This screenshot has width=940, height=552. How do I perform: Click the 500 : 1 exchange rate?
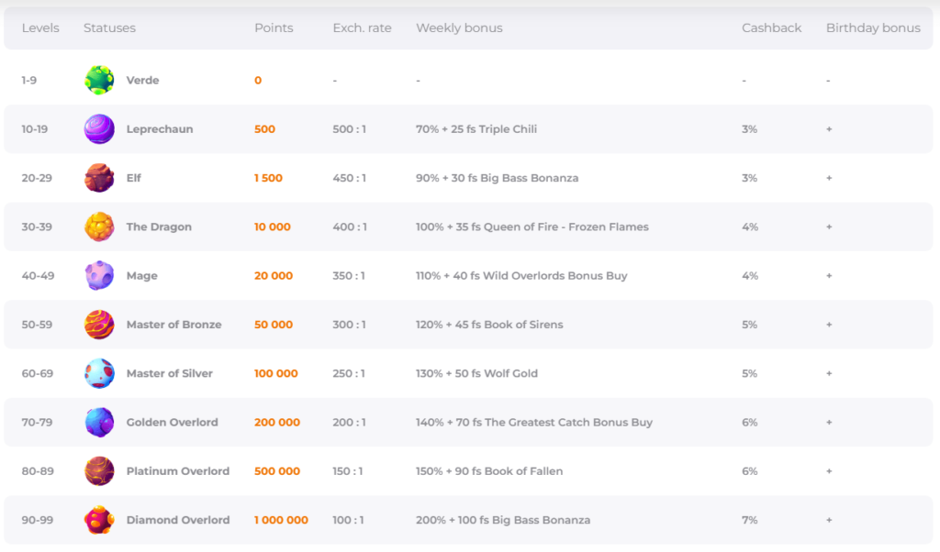[349, 129]
